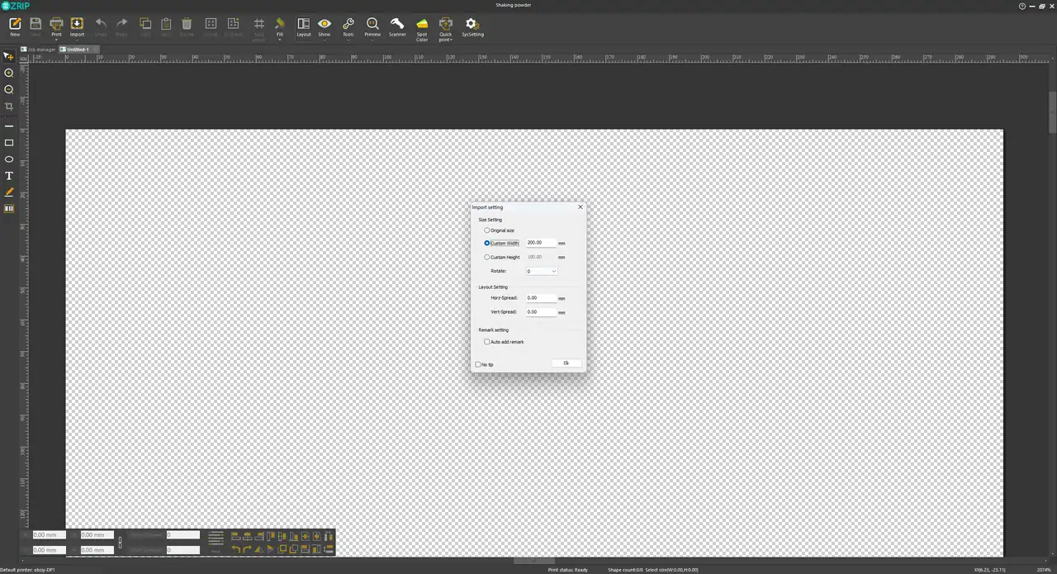This screenshot has width=1057, height=574.
Task: Click the Custom Width value field
Action: (x=541, y=243)
